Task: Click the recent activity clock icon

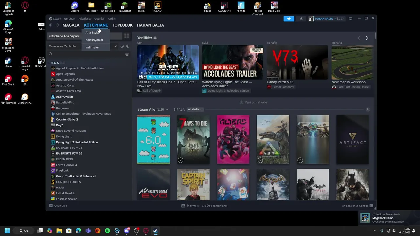Action: click(x=122, y=46)
